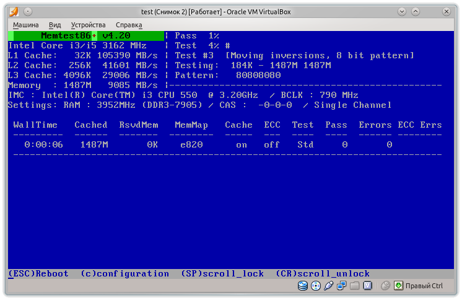Screen dimensions: 462x300
Task: Click the round window menu button in title bar
Action: pyautogui.click(x=28, y=12)
